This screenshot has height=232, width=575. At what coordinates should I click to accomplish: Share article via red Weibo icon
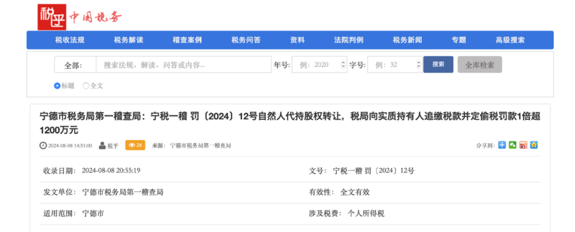pos(523,145)
